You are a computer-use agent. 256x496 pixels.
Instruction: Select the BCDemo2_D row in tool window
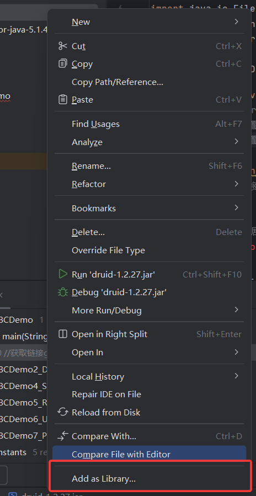(x=24, y=369)
